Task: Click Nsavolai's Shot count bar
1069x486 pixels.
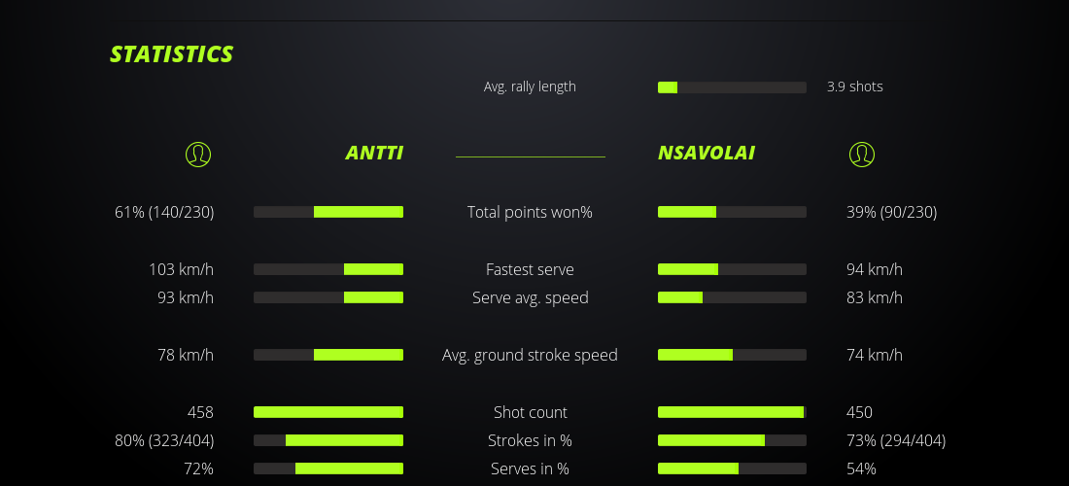Action: [x=732, y=412]
